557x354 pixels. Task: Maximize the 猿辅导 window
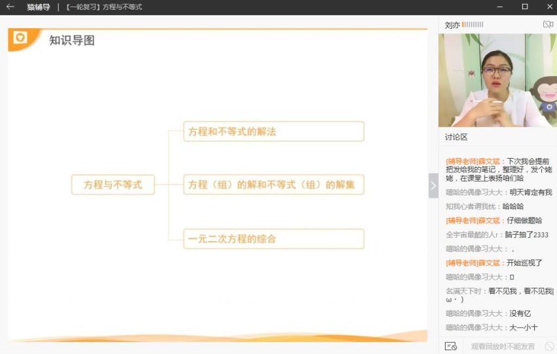(x=525, y=7)
